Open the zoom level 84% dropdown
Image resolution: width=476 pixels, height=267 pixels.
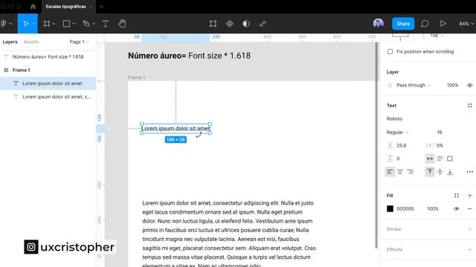coord(466,24)
